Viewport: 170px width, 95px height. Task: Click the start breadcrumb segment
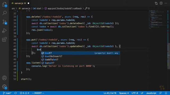(37, 8)
